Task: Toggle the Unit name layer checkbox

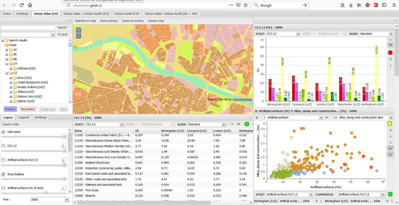Action: 3,132
